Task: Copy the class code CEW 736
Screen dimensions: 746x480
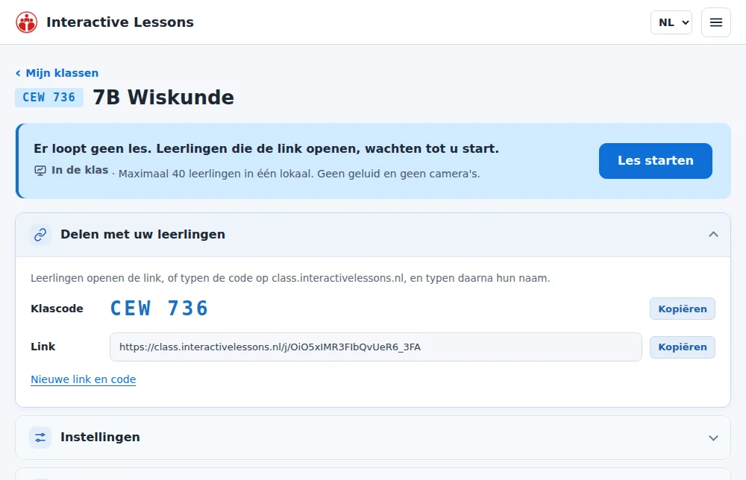Action: tap(683, 309)
